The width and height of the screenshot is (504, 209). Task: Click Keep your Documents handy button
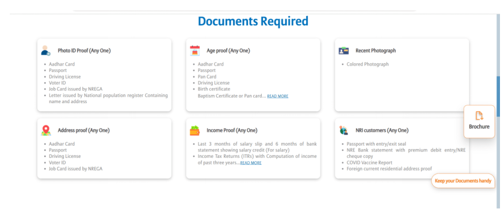click(463, 181)
